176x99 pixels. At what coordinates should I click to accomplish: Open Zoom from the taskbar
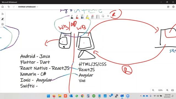pyautogui.click(x=128, y=96)
